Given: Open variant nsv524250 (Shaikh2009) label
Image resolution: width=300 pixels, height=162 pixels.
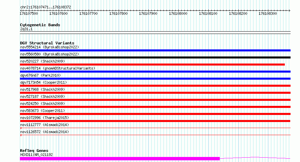Looking at the screenshot, I should click(x=42, y=104).
